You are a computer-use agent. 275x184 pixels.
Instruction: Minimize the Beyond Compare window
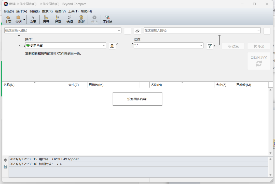242,4
